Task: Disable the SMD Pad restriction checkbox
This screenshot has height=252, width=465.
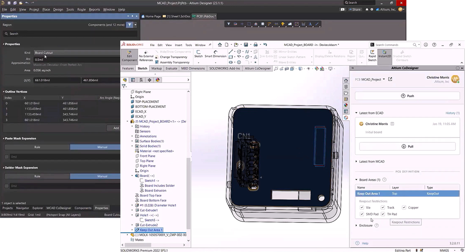Action: click(x=362, y=214)
